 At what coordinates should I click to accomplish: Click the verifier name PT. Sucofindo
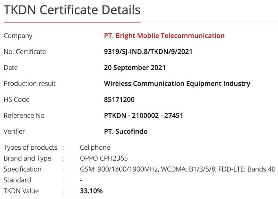coord(126,131)
